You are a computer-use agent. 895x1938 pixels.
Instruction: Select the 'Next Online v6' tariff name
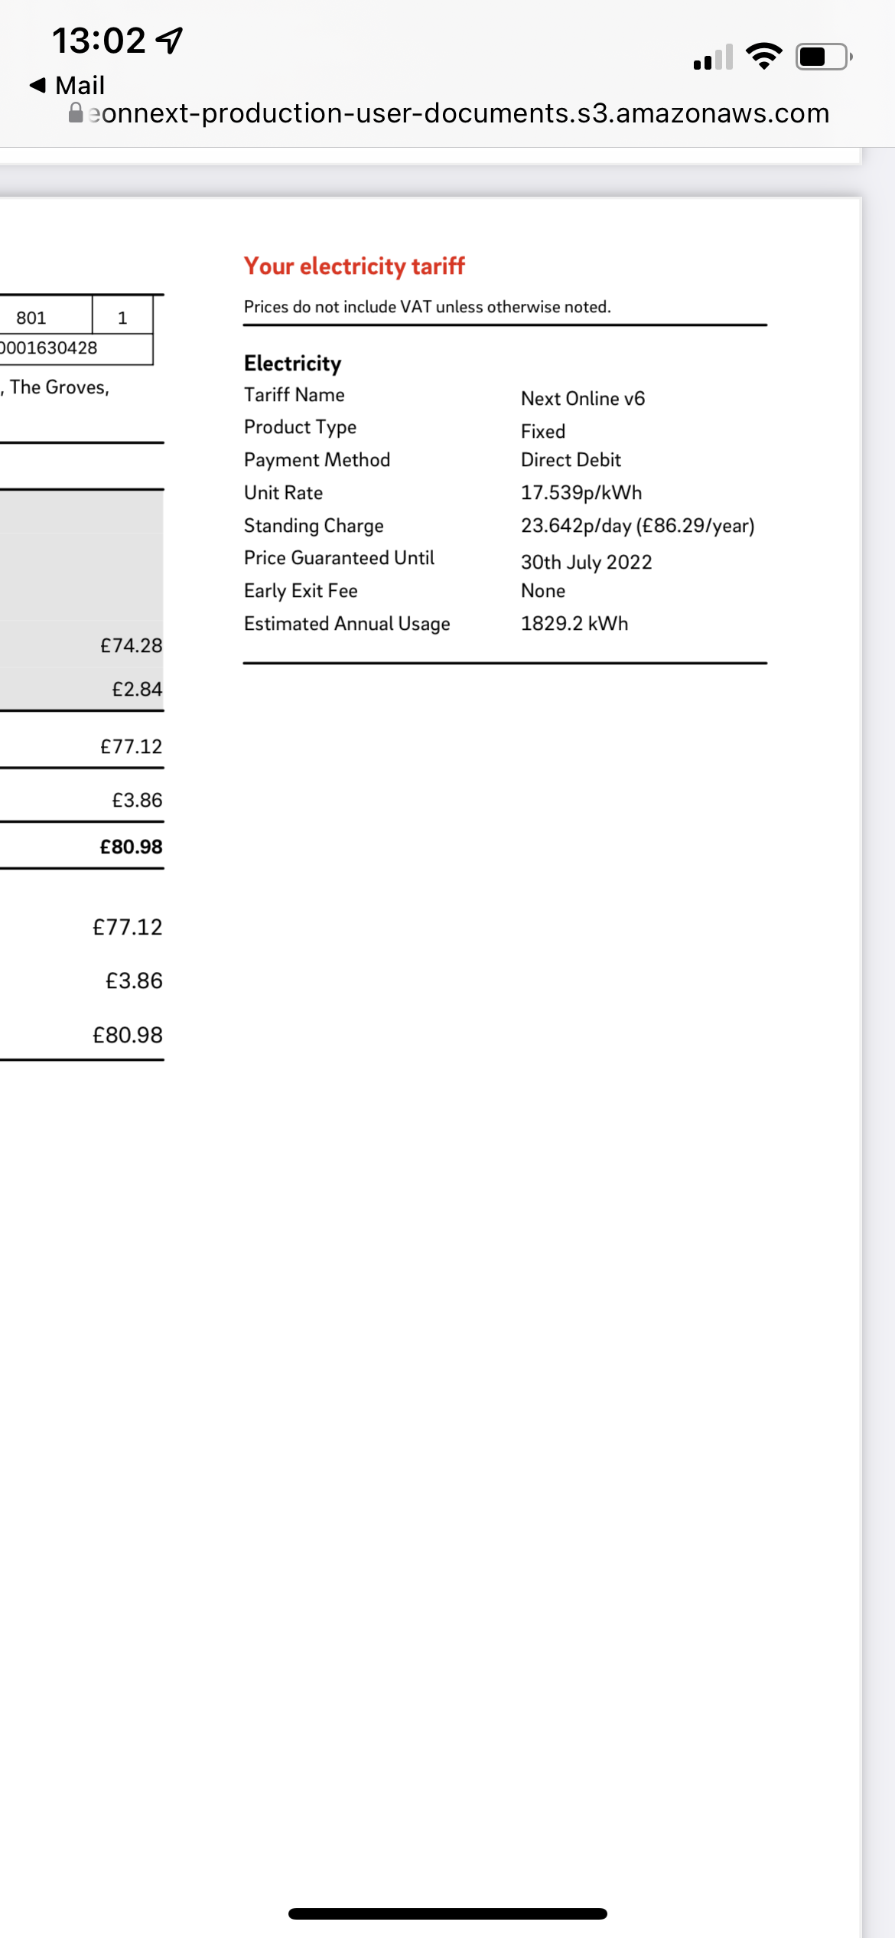[583, 398]
